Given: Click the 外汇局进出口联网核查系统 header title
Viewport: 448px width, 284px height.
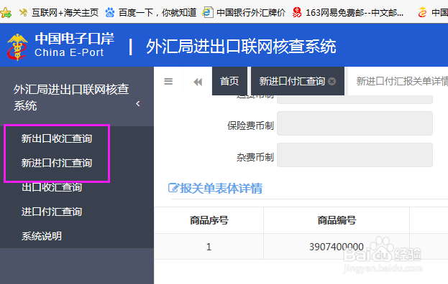Looking at the screenshot, I should [241, 46].
